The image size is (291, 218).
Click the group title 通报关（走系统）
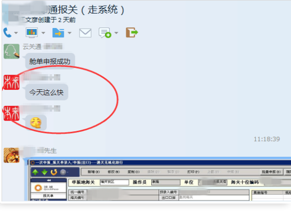point(86,10)
